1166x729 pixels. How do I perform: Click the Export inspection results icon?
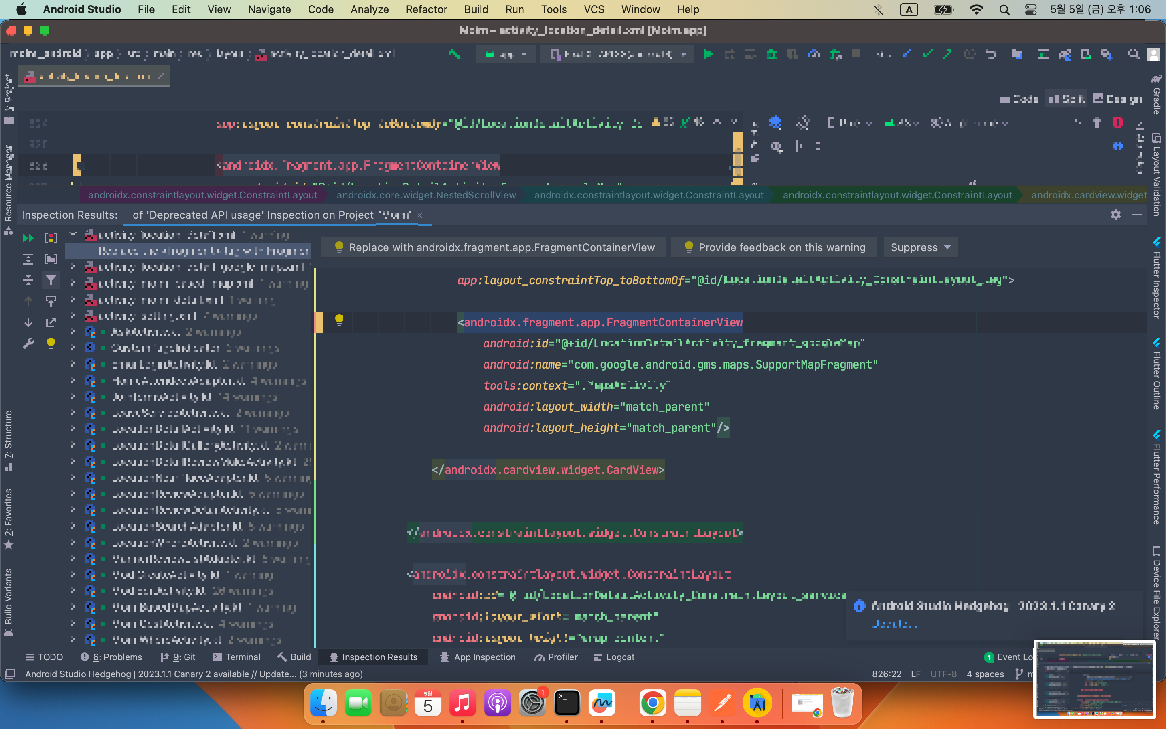tap(51, 322)
